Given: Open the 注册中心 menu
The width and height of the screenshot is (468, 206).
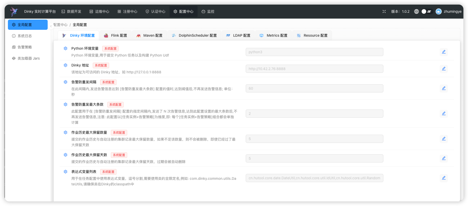Looking at the screenshot, I should pos(127,11).
